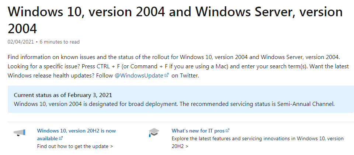354x155 pixels.
Task: Click the chevron after "get the update"
Action: [111, 147]
